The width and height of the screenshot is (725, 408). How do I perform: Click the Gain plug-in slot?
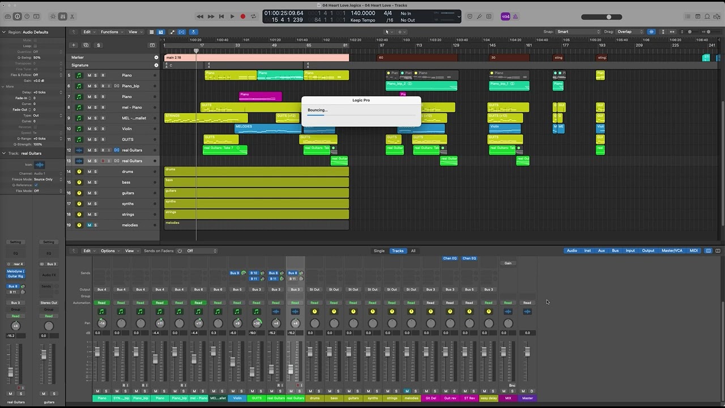(x=508, y=263)
